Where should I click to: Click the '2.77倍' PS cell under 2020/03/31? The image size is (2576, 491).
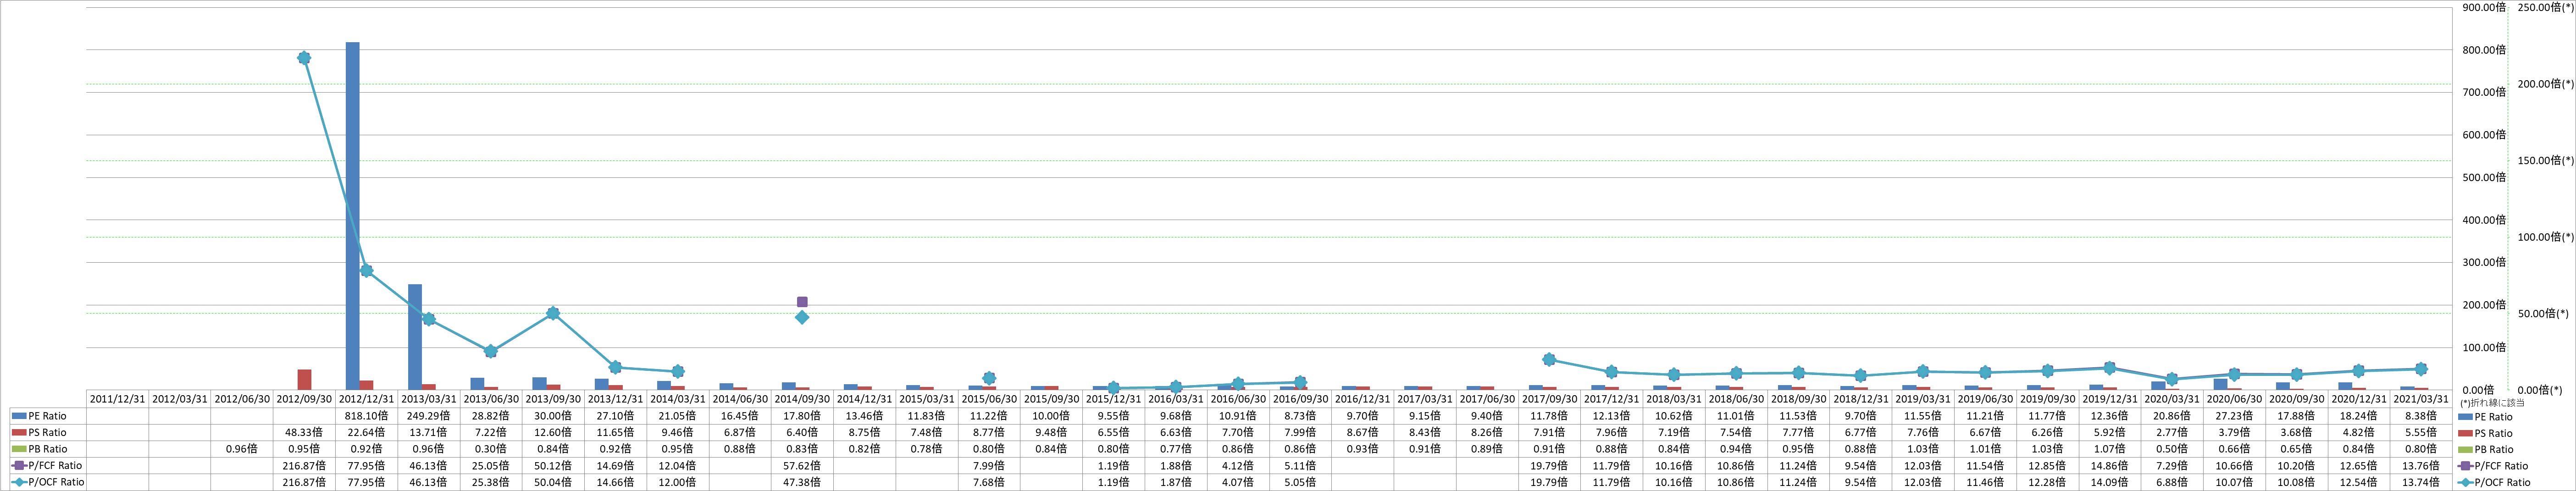(2172, 432)
